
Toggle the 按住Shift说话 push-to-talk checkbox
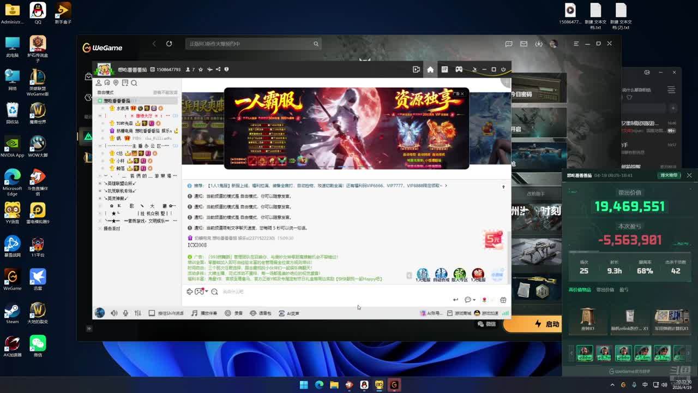point(152,313)
